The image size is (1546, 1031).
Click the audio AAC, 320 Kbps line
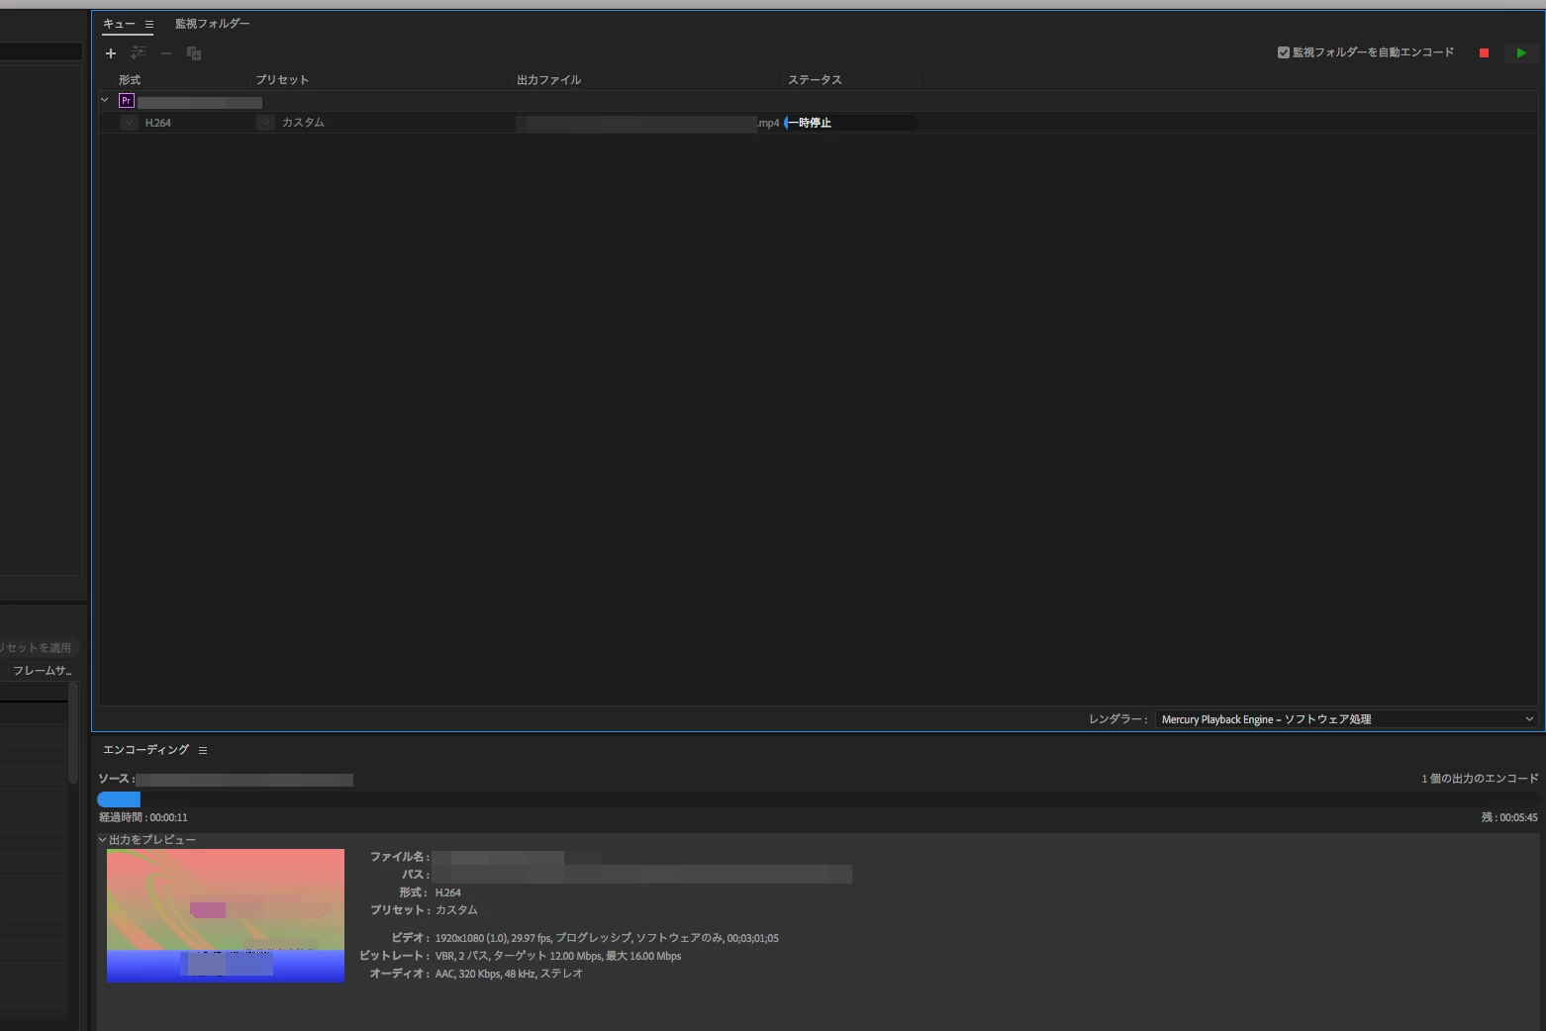tap(509, 974)
